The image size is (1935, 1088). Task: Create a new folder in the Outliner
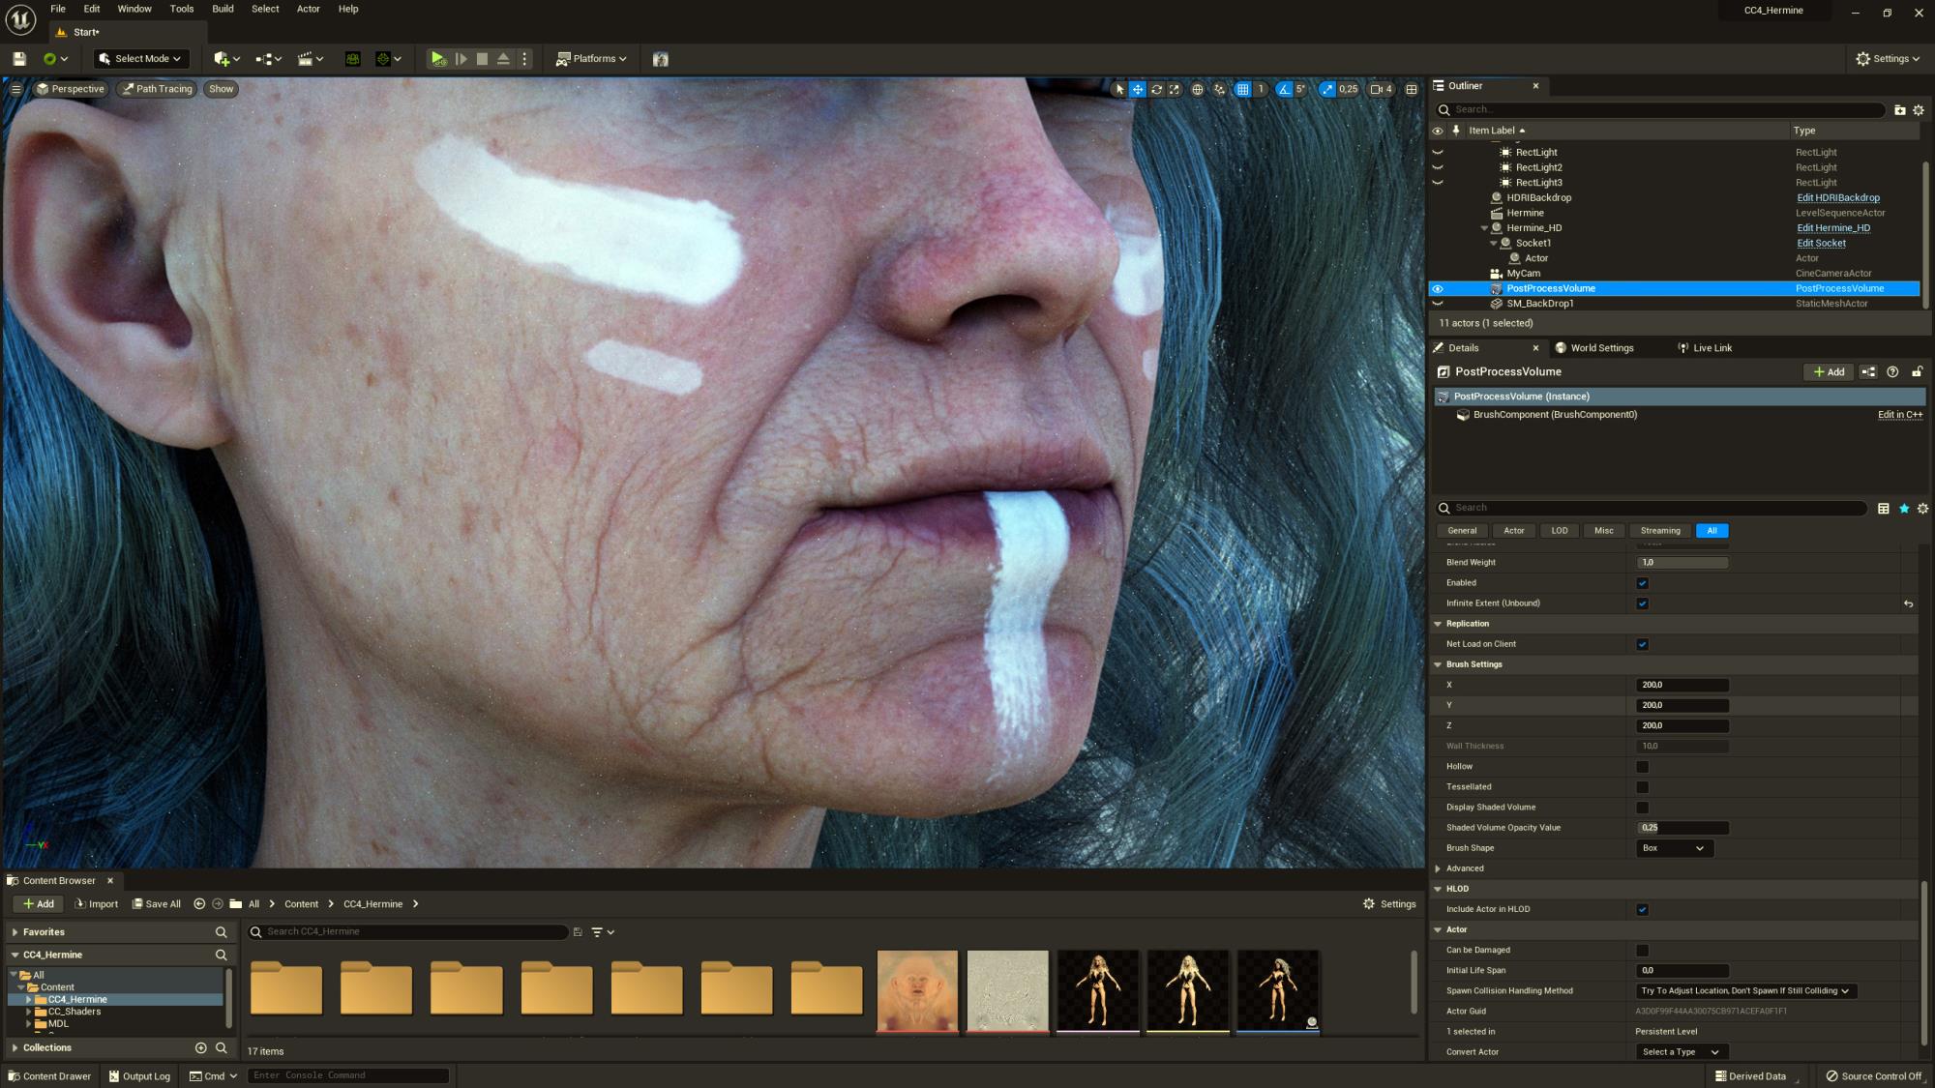tap(1899, 110)
